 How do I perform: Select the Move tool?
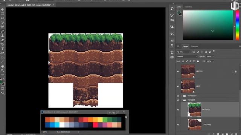click(x=3, y=9)
